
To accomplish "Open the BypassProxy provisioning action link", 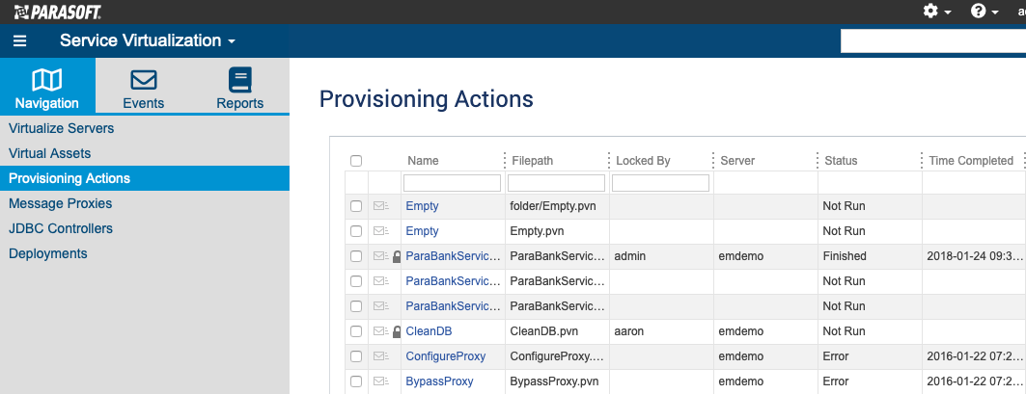I will tap(439, 381).
